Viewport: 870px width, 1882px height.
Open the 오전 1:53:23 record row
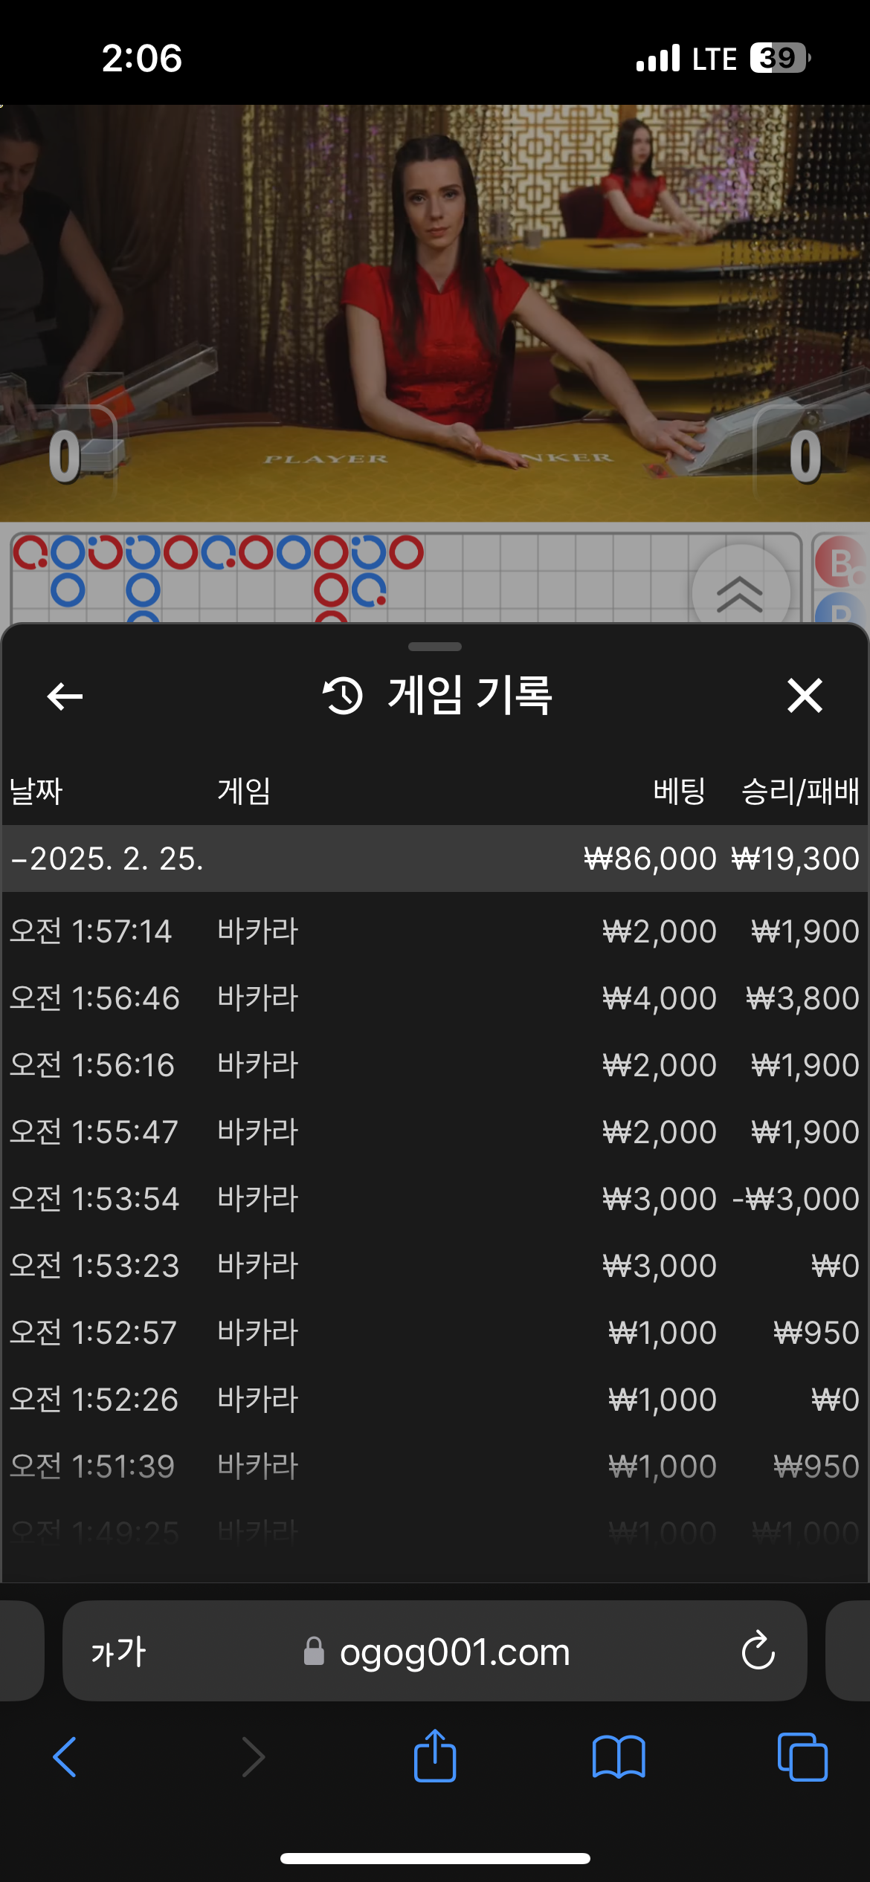pyautogui.click(x=435, y=1266)
